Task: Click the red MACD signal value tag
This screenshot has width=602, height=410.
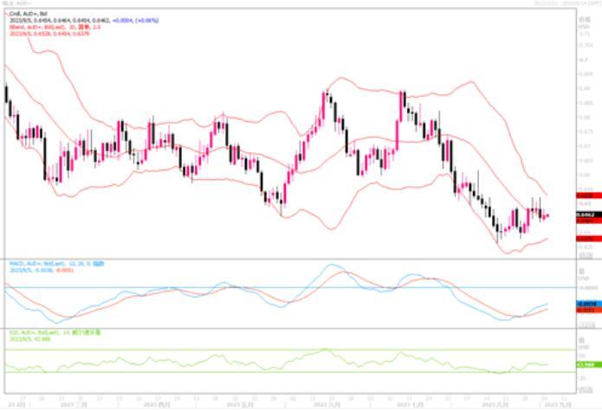Action: 589,310
